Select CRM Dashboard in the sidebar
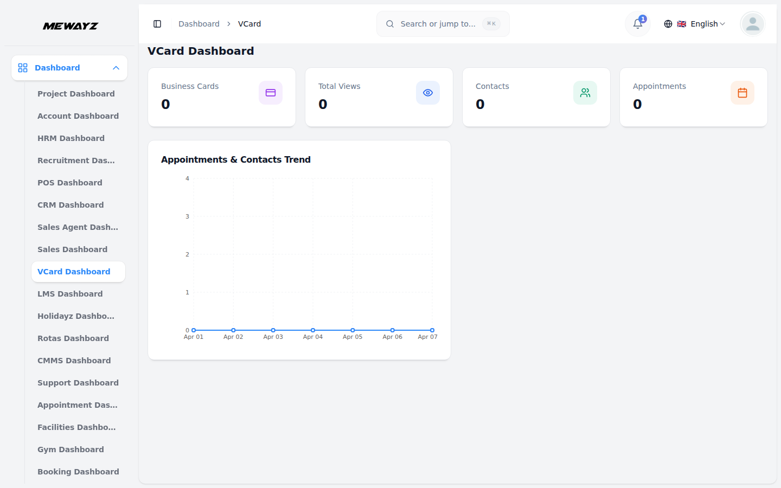Screen dimensions: 781x488 71,205
